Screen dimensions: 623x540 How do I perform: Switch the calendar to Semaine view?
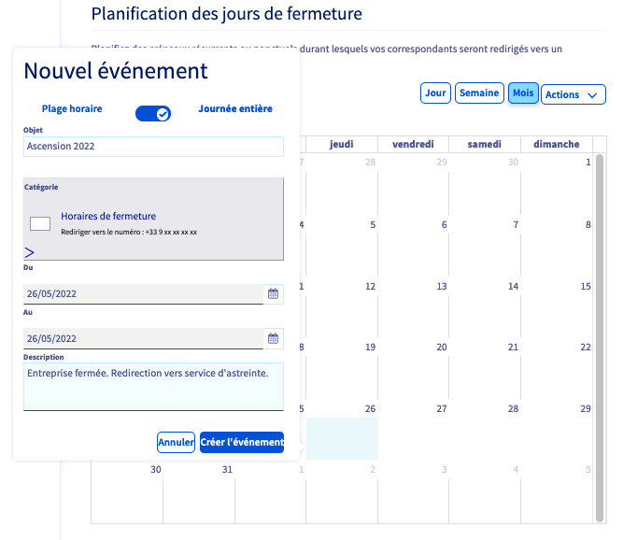pyautogui.click(x=479, y=93)
